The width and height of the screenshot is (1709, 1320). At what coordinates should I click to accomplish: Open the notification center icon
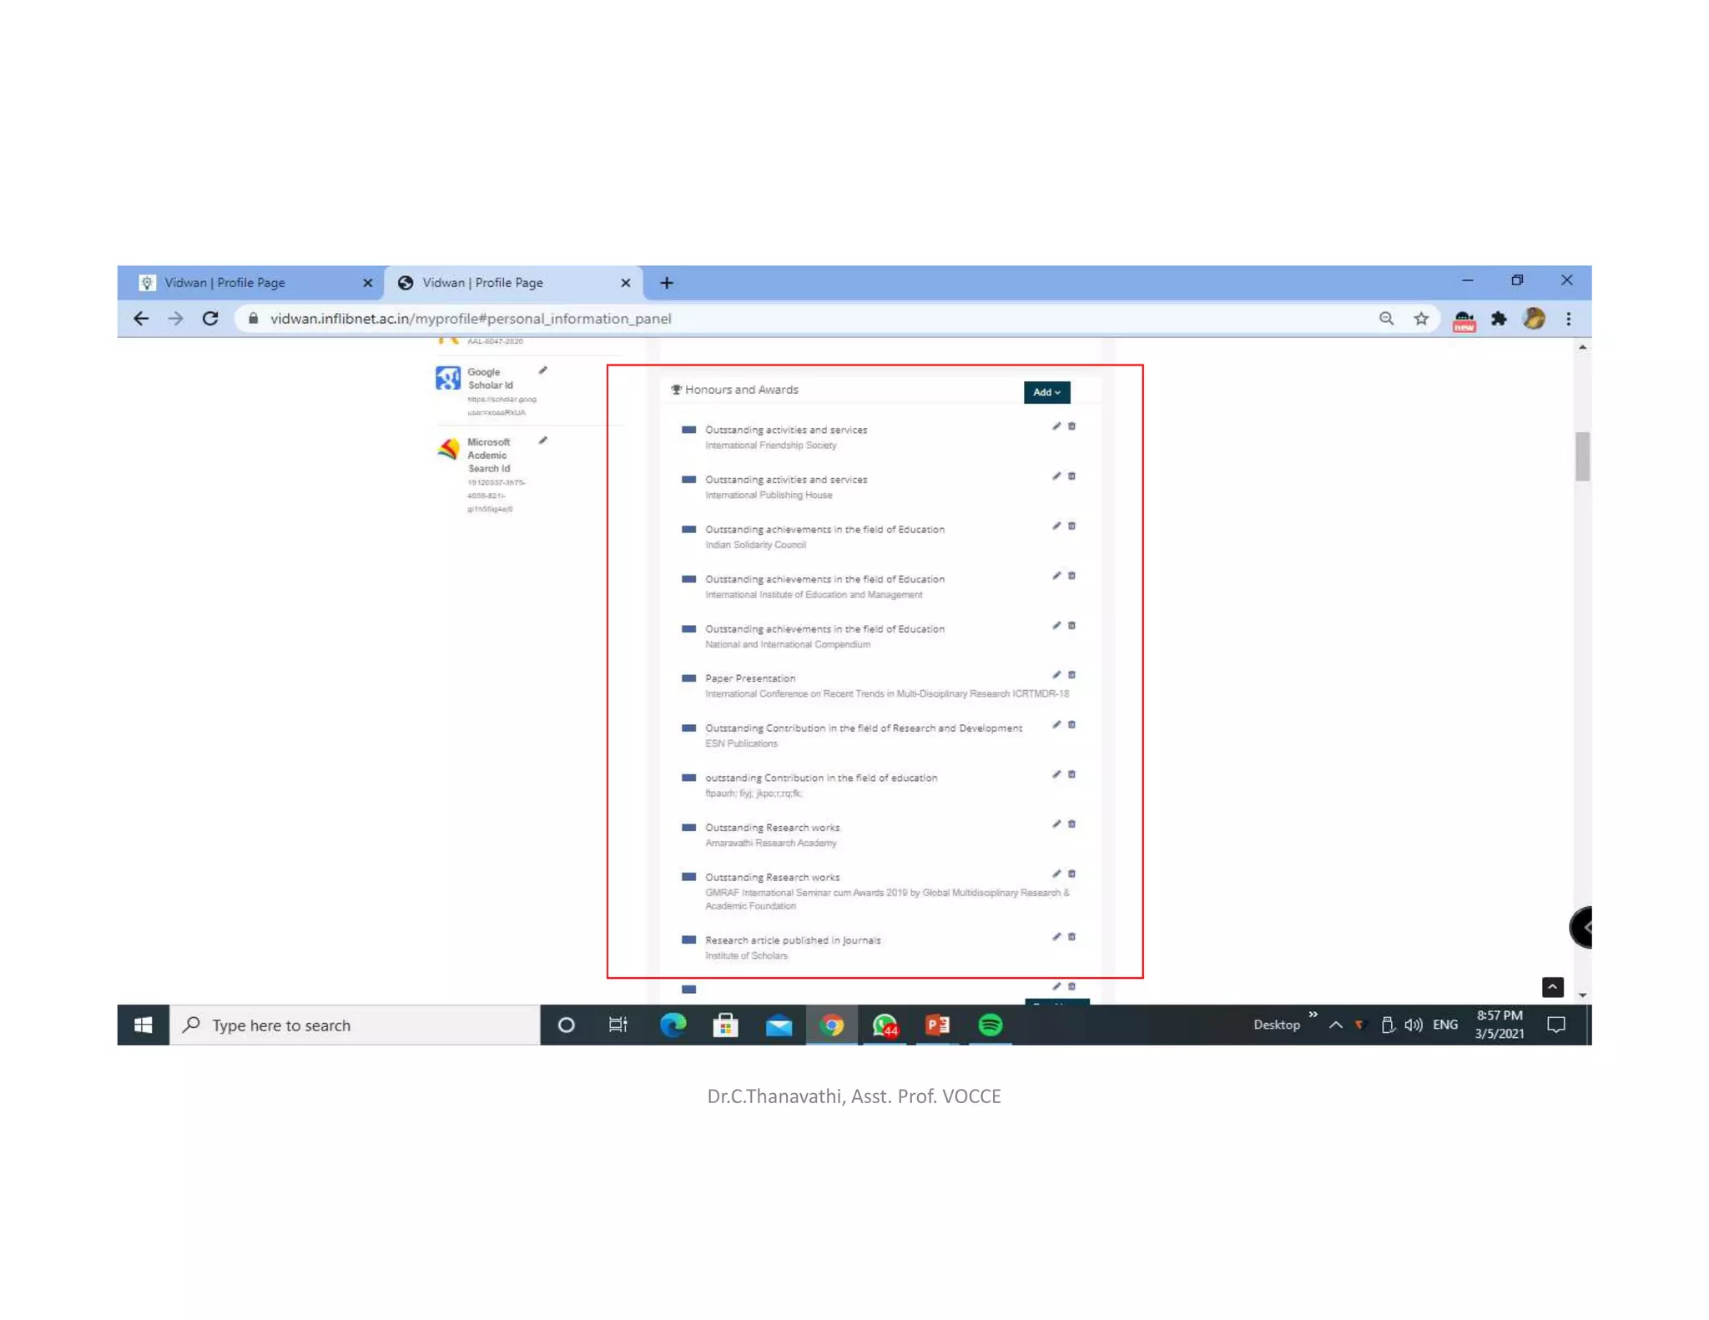coord(1556,1025)
